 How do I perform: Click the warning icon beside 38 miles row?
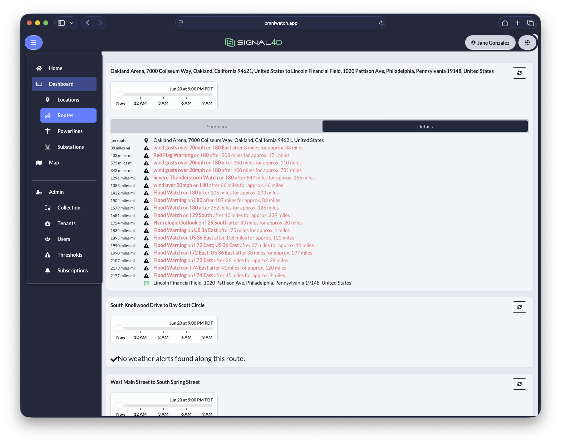tap(146, 148)
